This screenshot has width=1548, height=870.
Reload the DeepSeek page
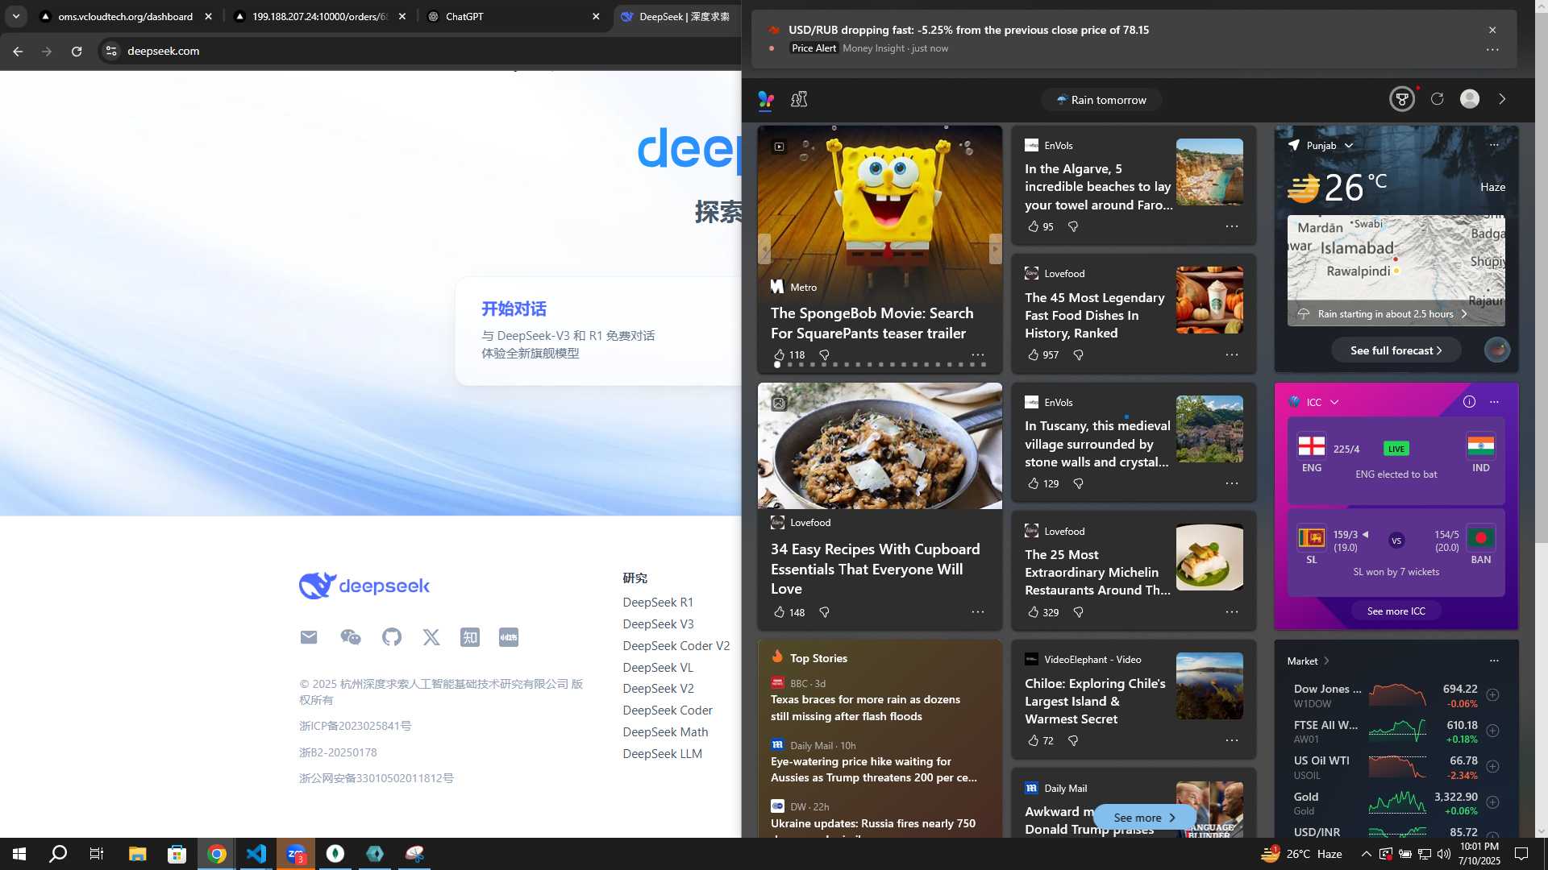click(x=76, y=51)
